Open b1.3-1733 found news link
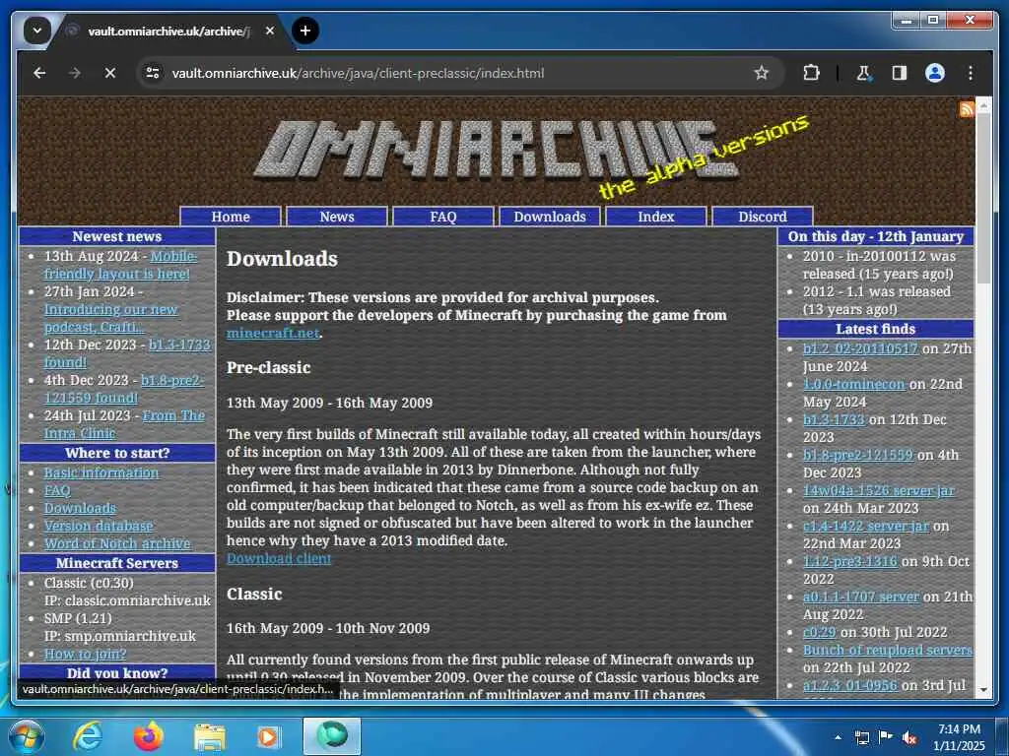 179,346
